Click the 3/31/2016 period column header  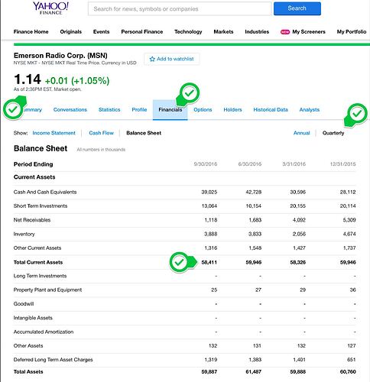tap(294, 164)
